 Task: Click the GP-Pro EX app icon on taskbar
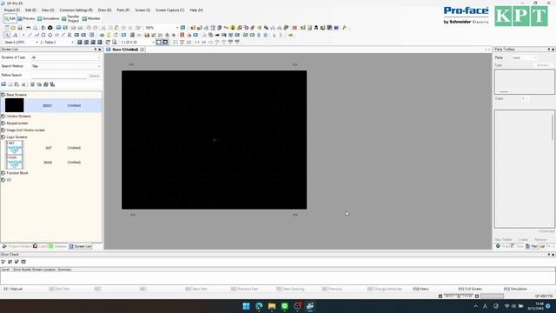pyautogui.click(x=310, y=306)
